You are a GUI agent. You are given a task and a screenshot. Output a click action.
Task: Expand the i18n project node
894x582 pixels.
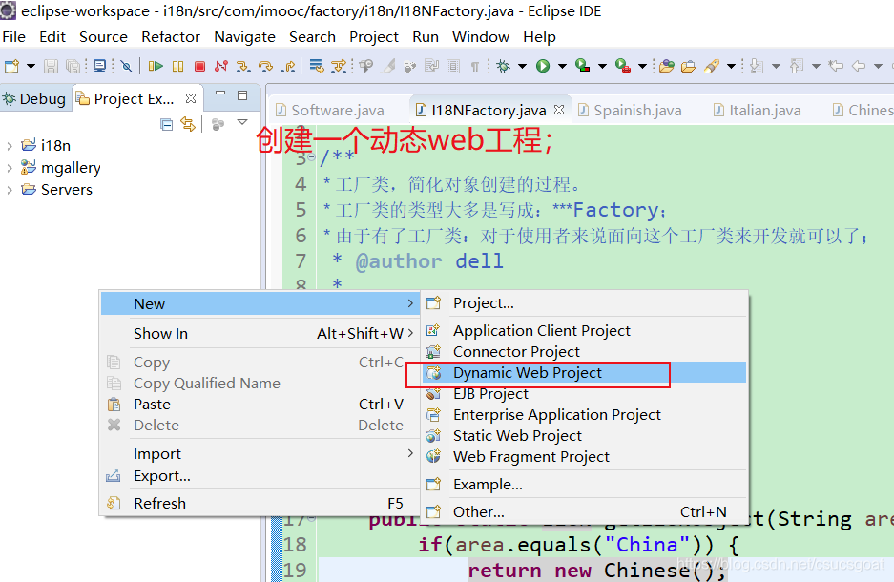[x=10, y=146]
